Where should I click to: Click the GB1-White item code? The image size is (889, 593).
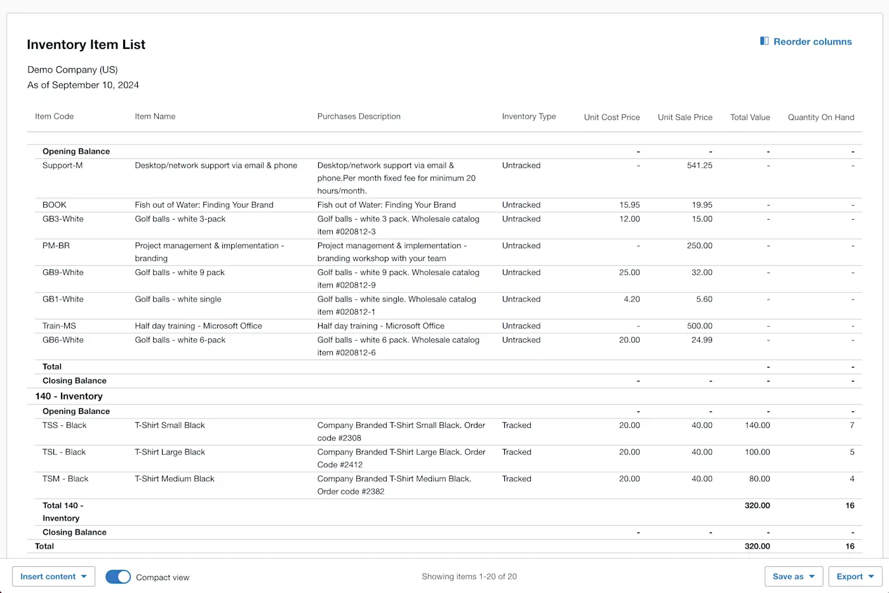tap(63, 298)
